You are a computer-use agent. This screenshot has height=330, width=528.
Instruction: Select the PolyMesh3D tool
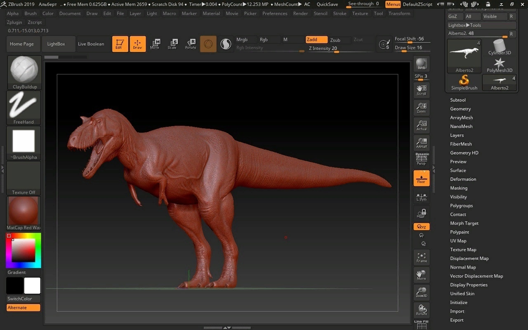(500, 65)
